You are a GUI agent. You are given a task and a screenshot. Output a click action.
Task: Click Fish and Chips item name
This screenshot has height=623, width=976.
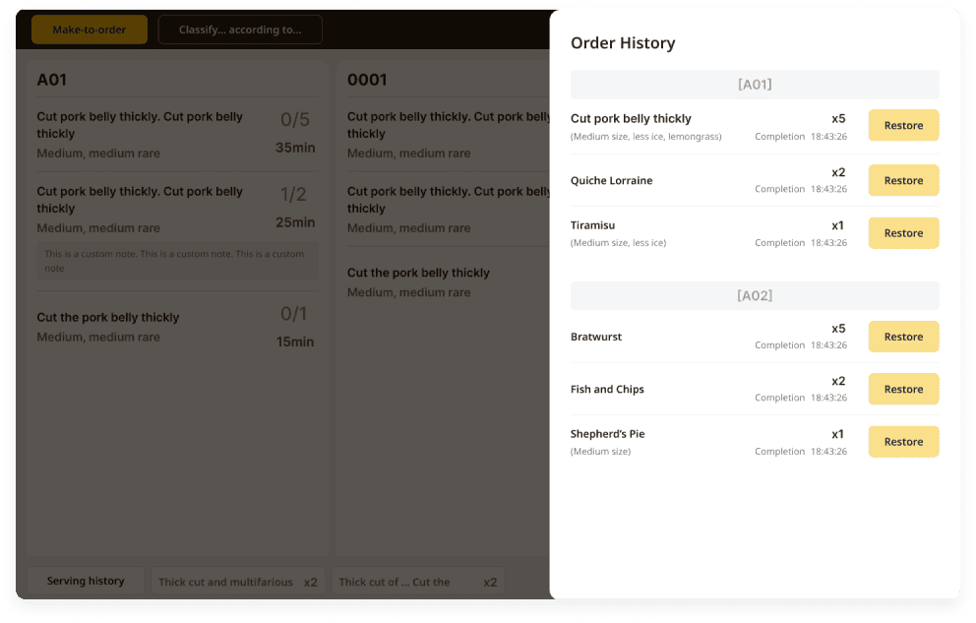(607, 389)
